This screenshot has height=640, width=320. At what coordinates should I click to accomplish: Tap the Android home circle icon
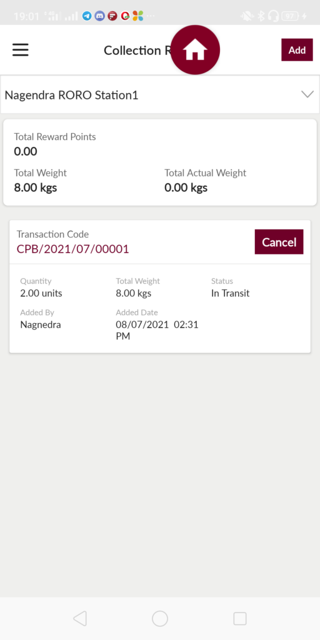coord(160,618)
